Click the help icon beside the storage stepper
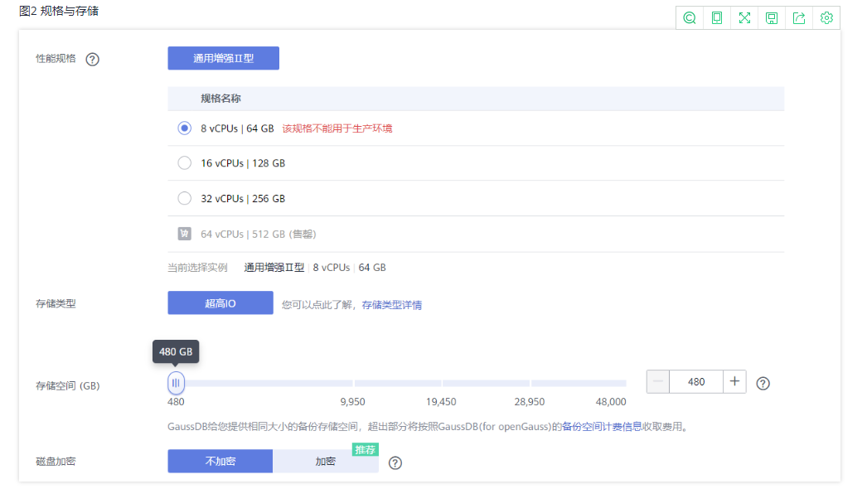The image size is (867, 489). pyautogui.click(x=763, y=384)
